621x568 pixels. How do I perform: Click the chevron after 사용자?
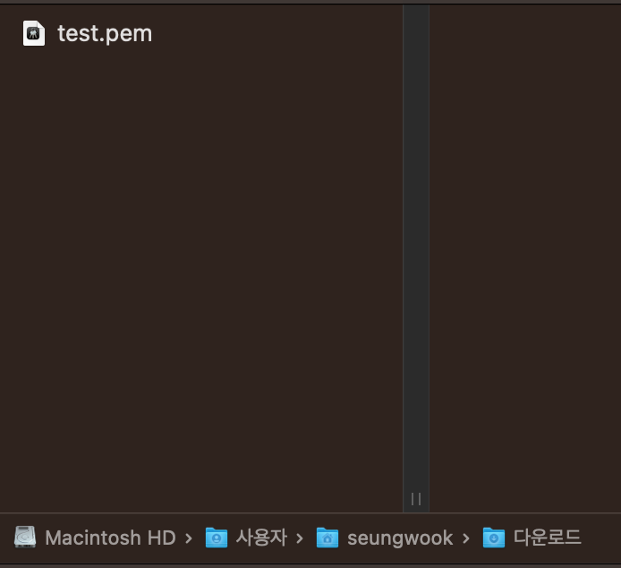click(300, 538)
